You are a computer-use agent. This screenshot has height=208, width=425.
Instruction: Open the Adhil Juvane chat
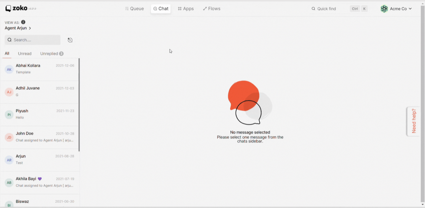point(39,92)
